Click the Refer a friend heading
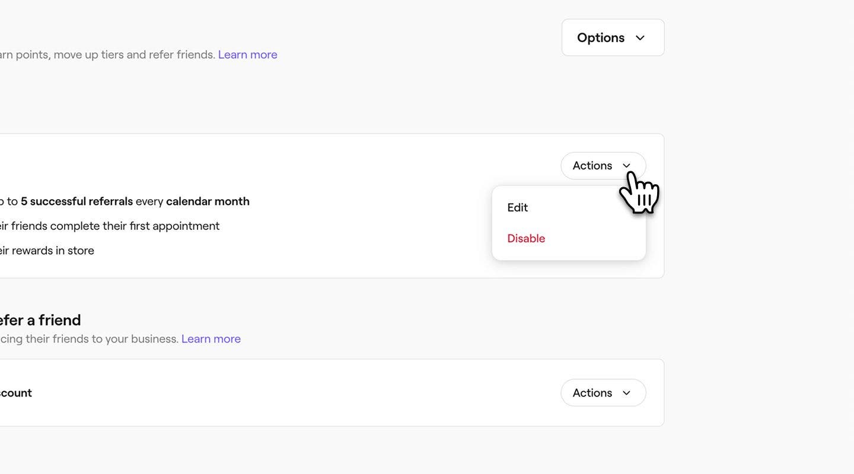854x474 pixels. (40, 319)
